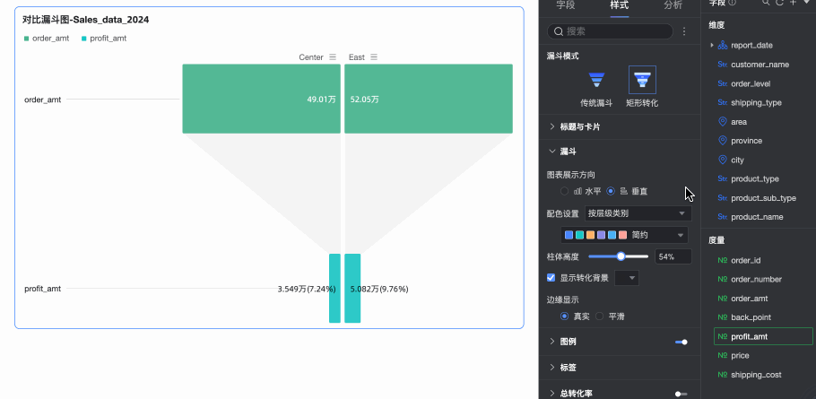Click the location icon of area
The image size is (816, 399).
tap(723, 122)
